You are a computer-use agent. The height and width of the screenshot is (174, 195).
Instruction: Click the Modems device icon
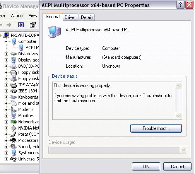click(14, 109)
